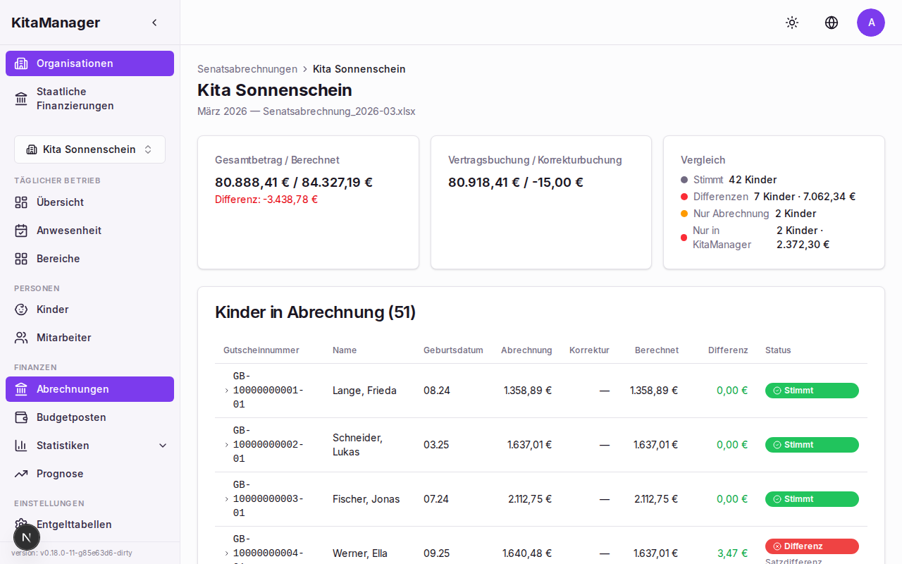Go to Staatliche Finanzierungen
902x564 pixels.
pos(75,99)
